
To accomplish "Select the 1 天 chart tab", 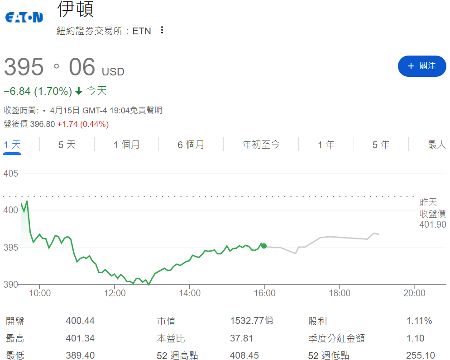I will (12, 145).
